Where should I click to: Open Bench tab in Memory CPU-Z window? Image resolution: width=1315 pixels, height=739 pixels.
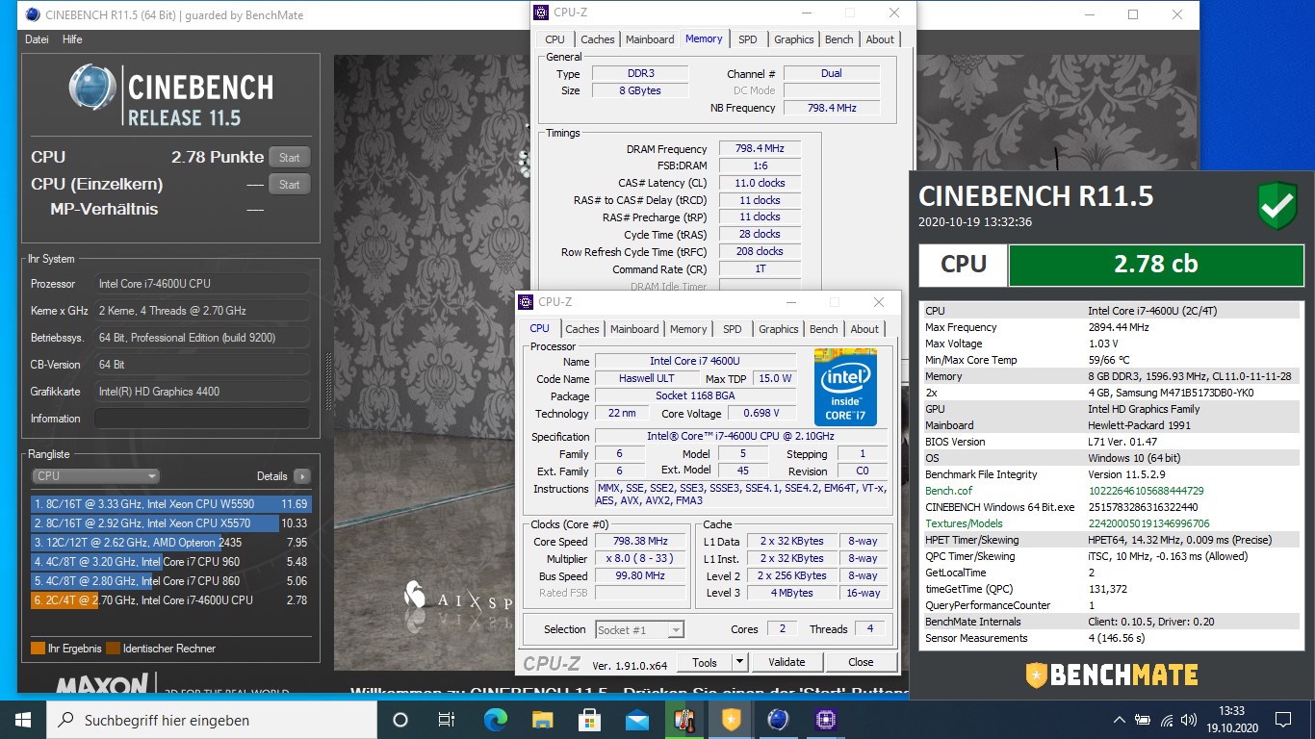click(x=838, y=39)
